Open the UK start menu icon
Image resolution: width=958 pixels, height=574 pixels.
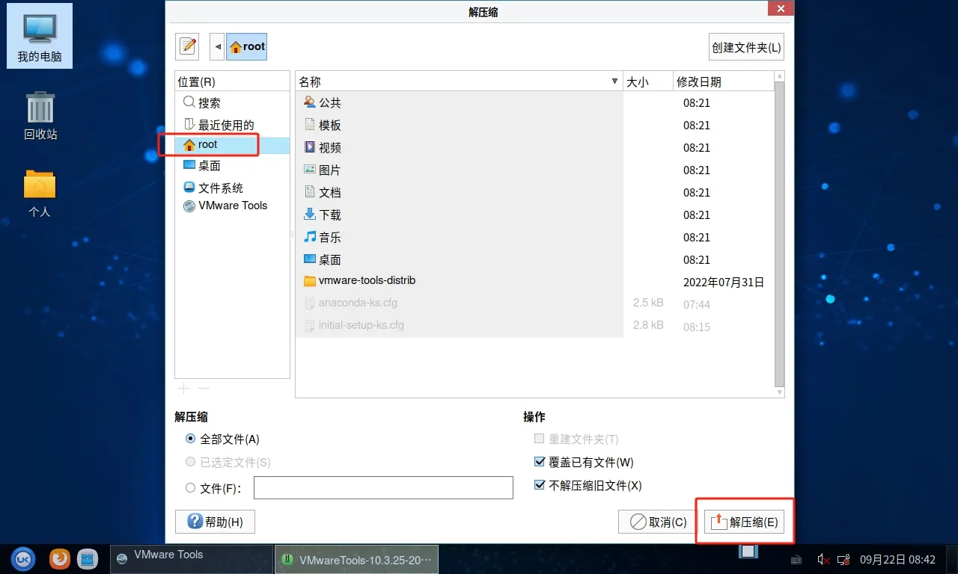pos(23,558)
